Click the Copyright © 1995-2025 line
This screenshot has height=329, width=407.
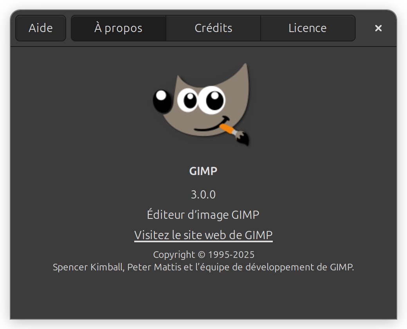204,255
